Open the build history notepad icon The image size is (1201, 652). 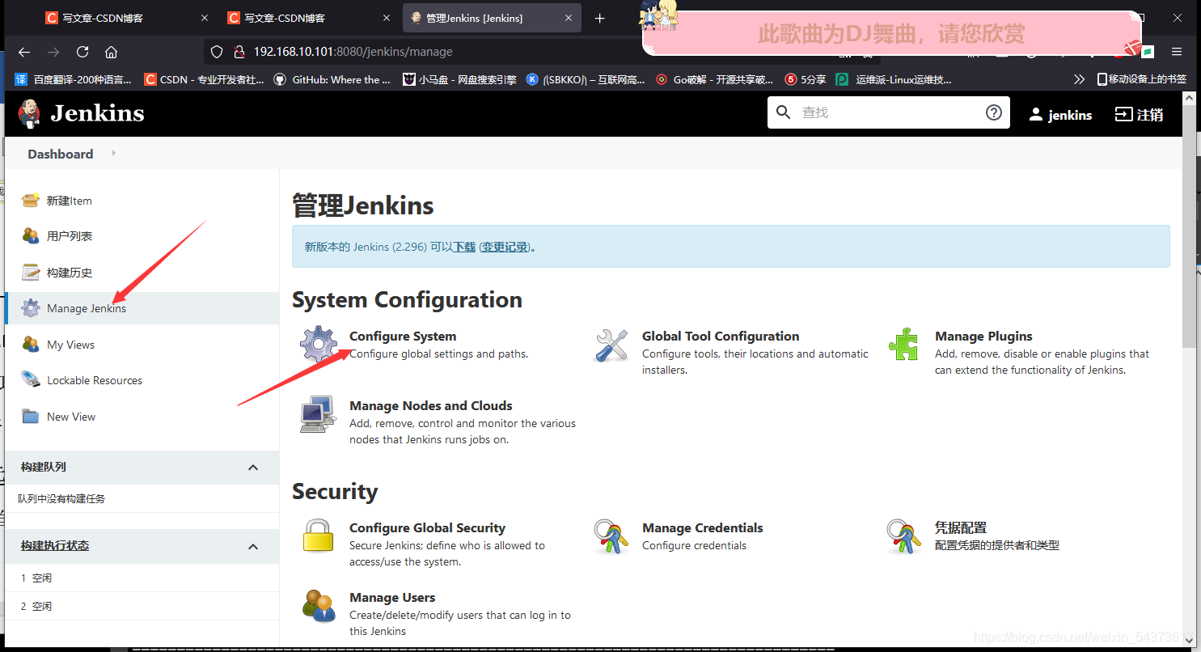pos(31,273)
